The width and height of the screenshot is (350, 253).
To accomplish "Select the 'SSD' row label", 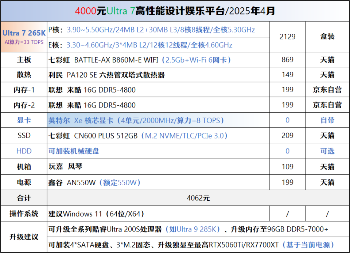I will pyautogui.click(x=24, y=135).
